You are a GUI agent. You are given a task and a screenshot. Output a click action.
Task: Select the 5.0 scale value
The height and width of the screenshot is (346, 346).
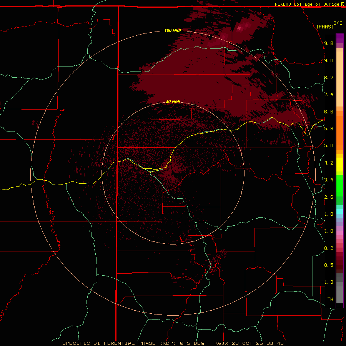tap(329, 146)
